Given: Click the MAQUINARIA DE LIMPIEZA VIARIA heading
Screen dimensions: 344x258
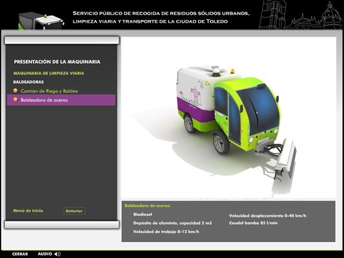Looking at the screenshot, I should pos(48,74).
